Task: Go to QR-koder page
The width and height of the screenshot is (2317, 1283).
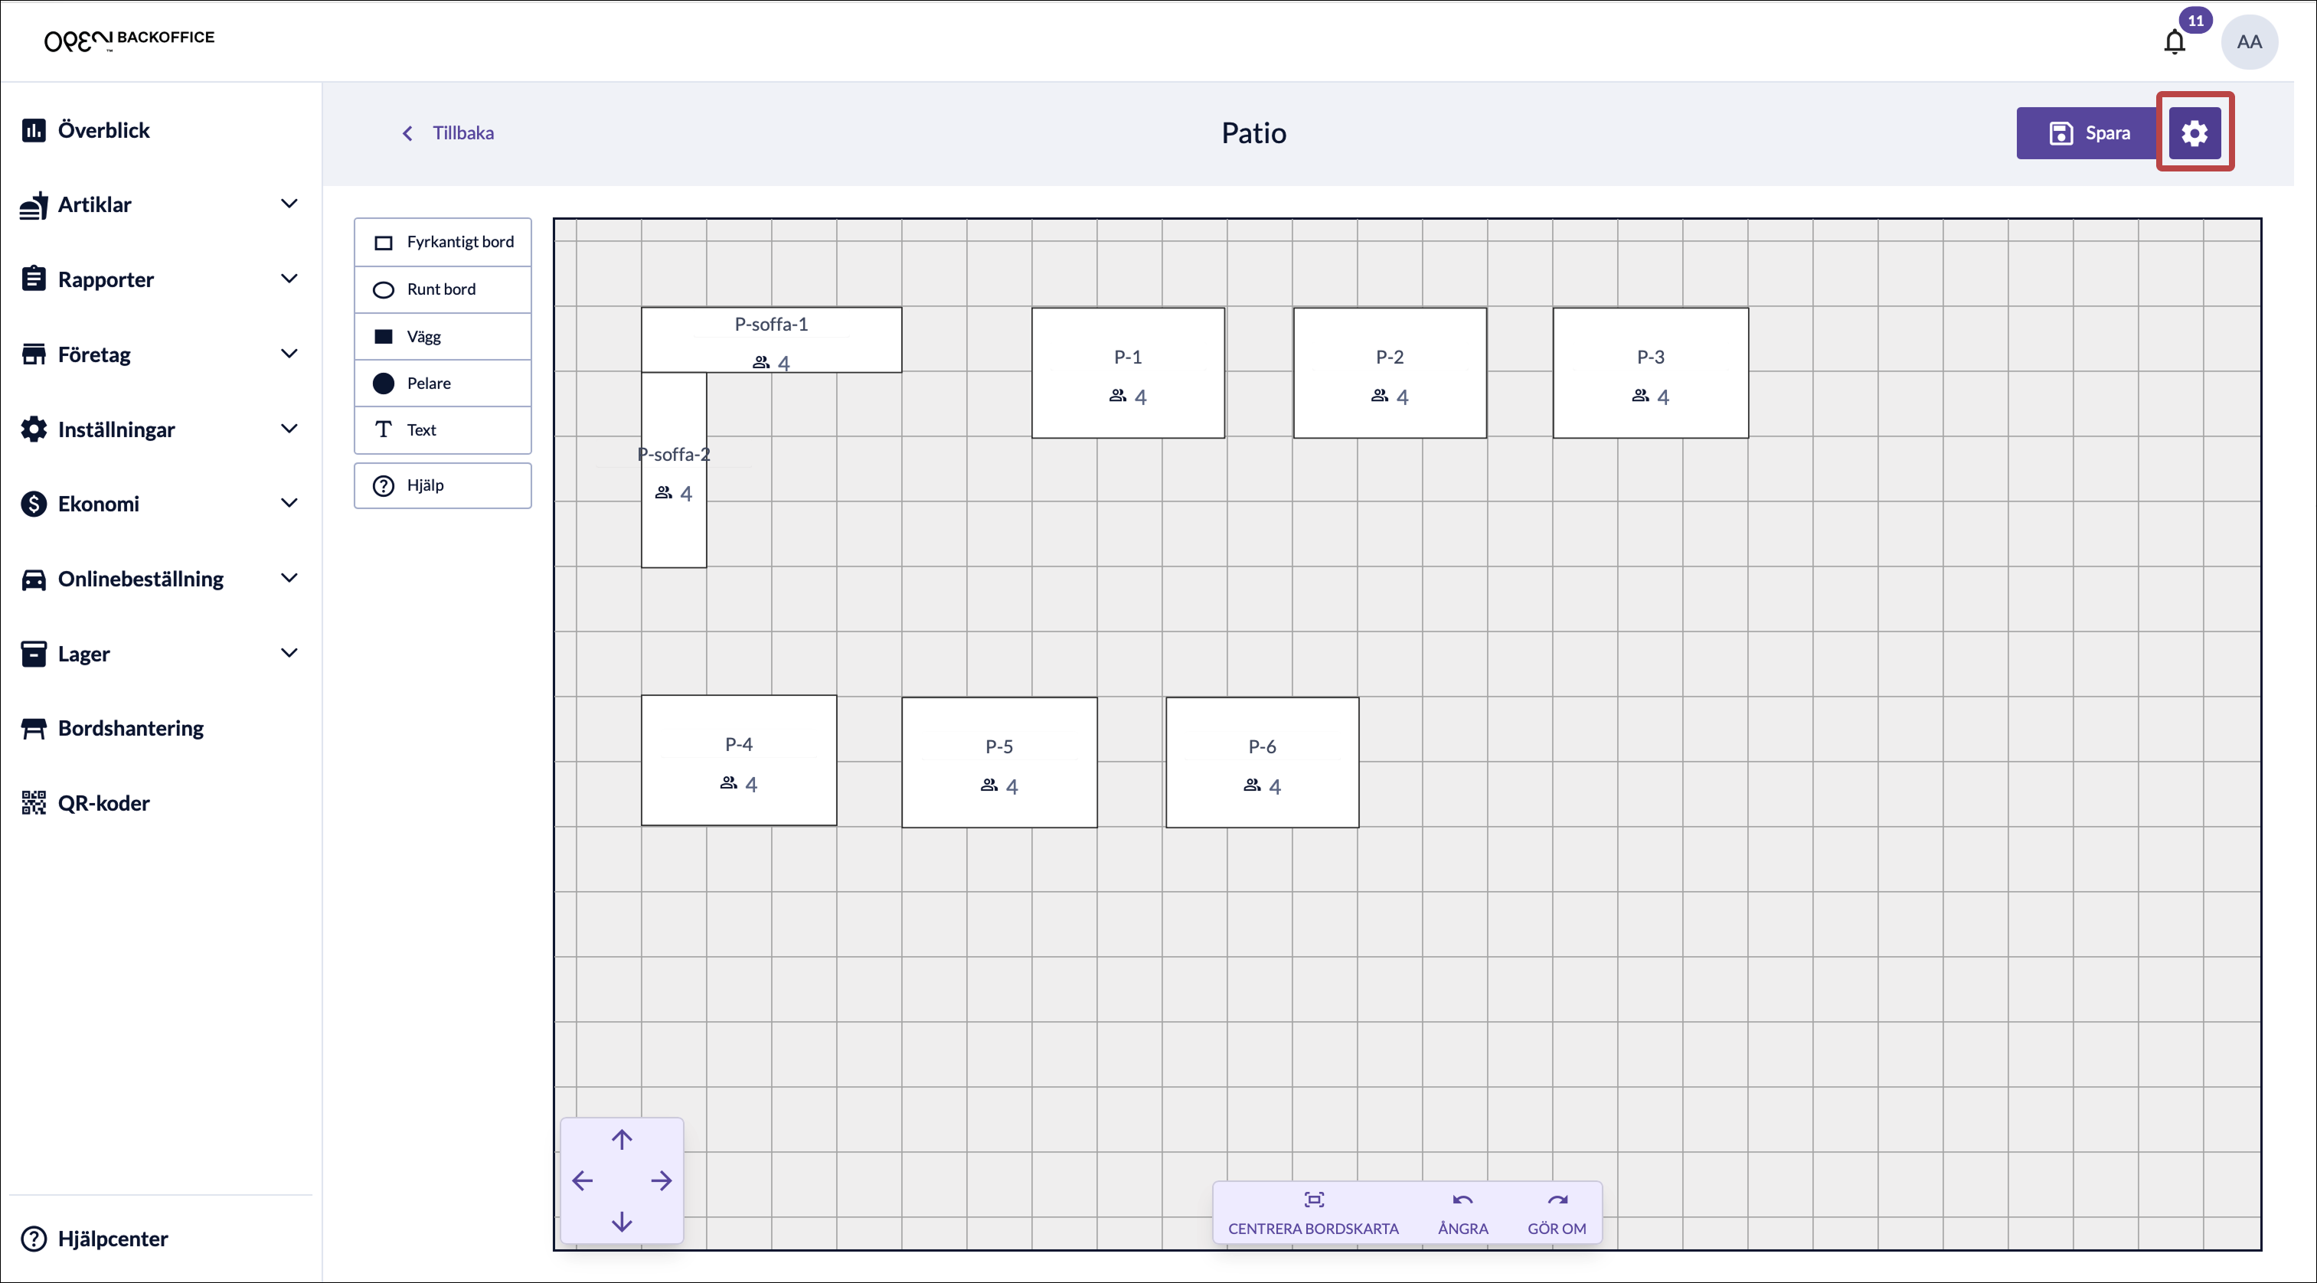Action: [103, 803]
